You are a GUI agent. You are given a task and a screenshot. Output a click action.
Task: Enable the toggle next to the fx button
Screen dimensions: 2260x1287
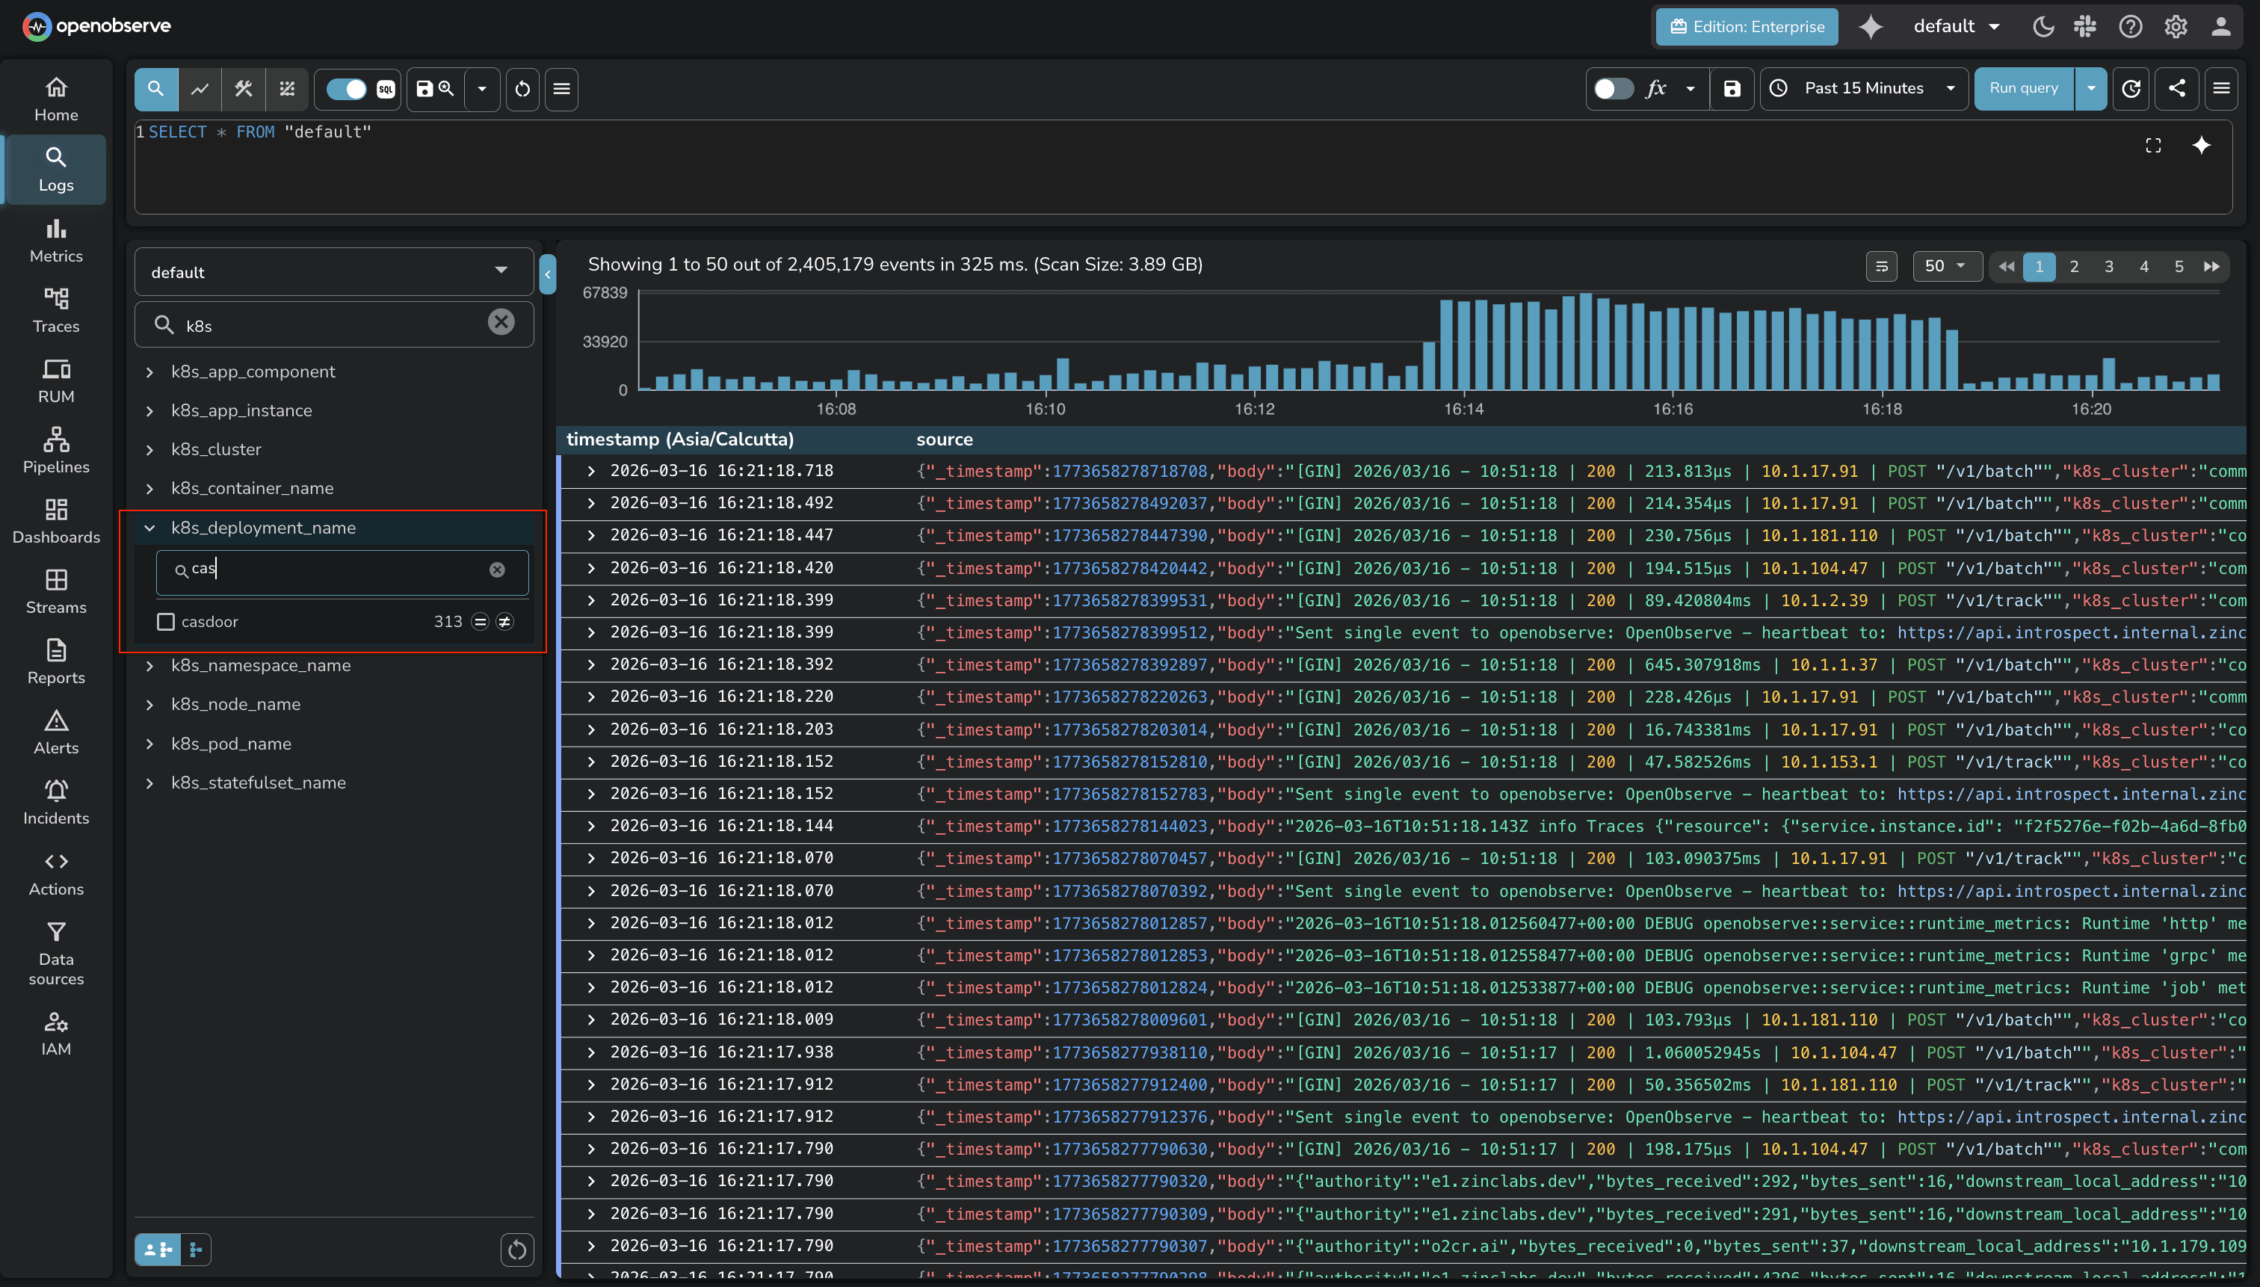click(1614, 88)
